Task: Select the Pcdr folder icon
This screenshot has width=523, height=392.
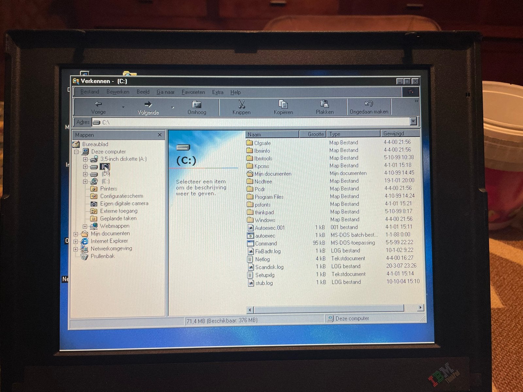Action: coord(250,189)
